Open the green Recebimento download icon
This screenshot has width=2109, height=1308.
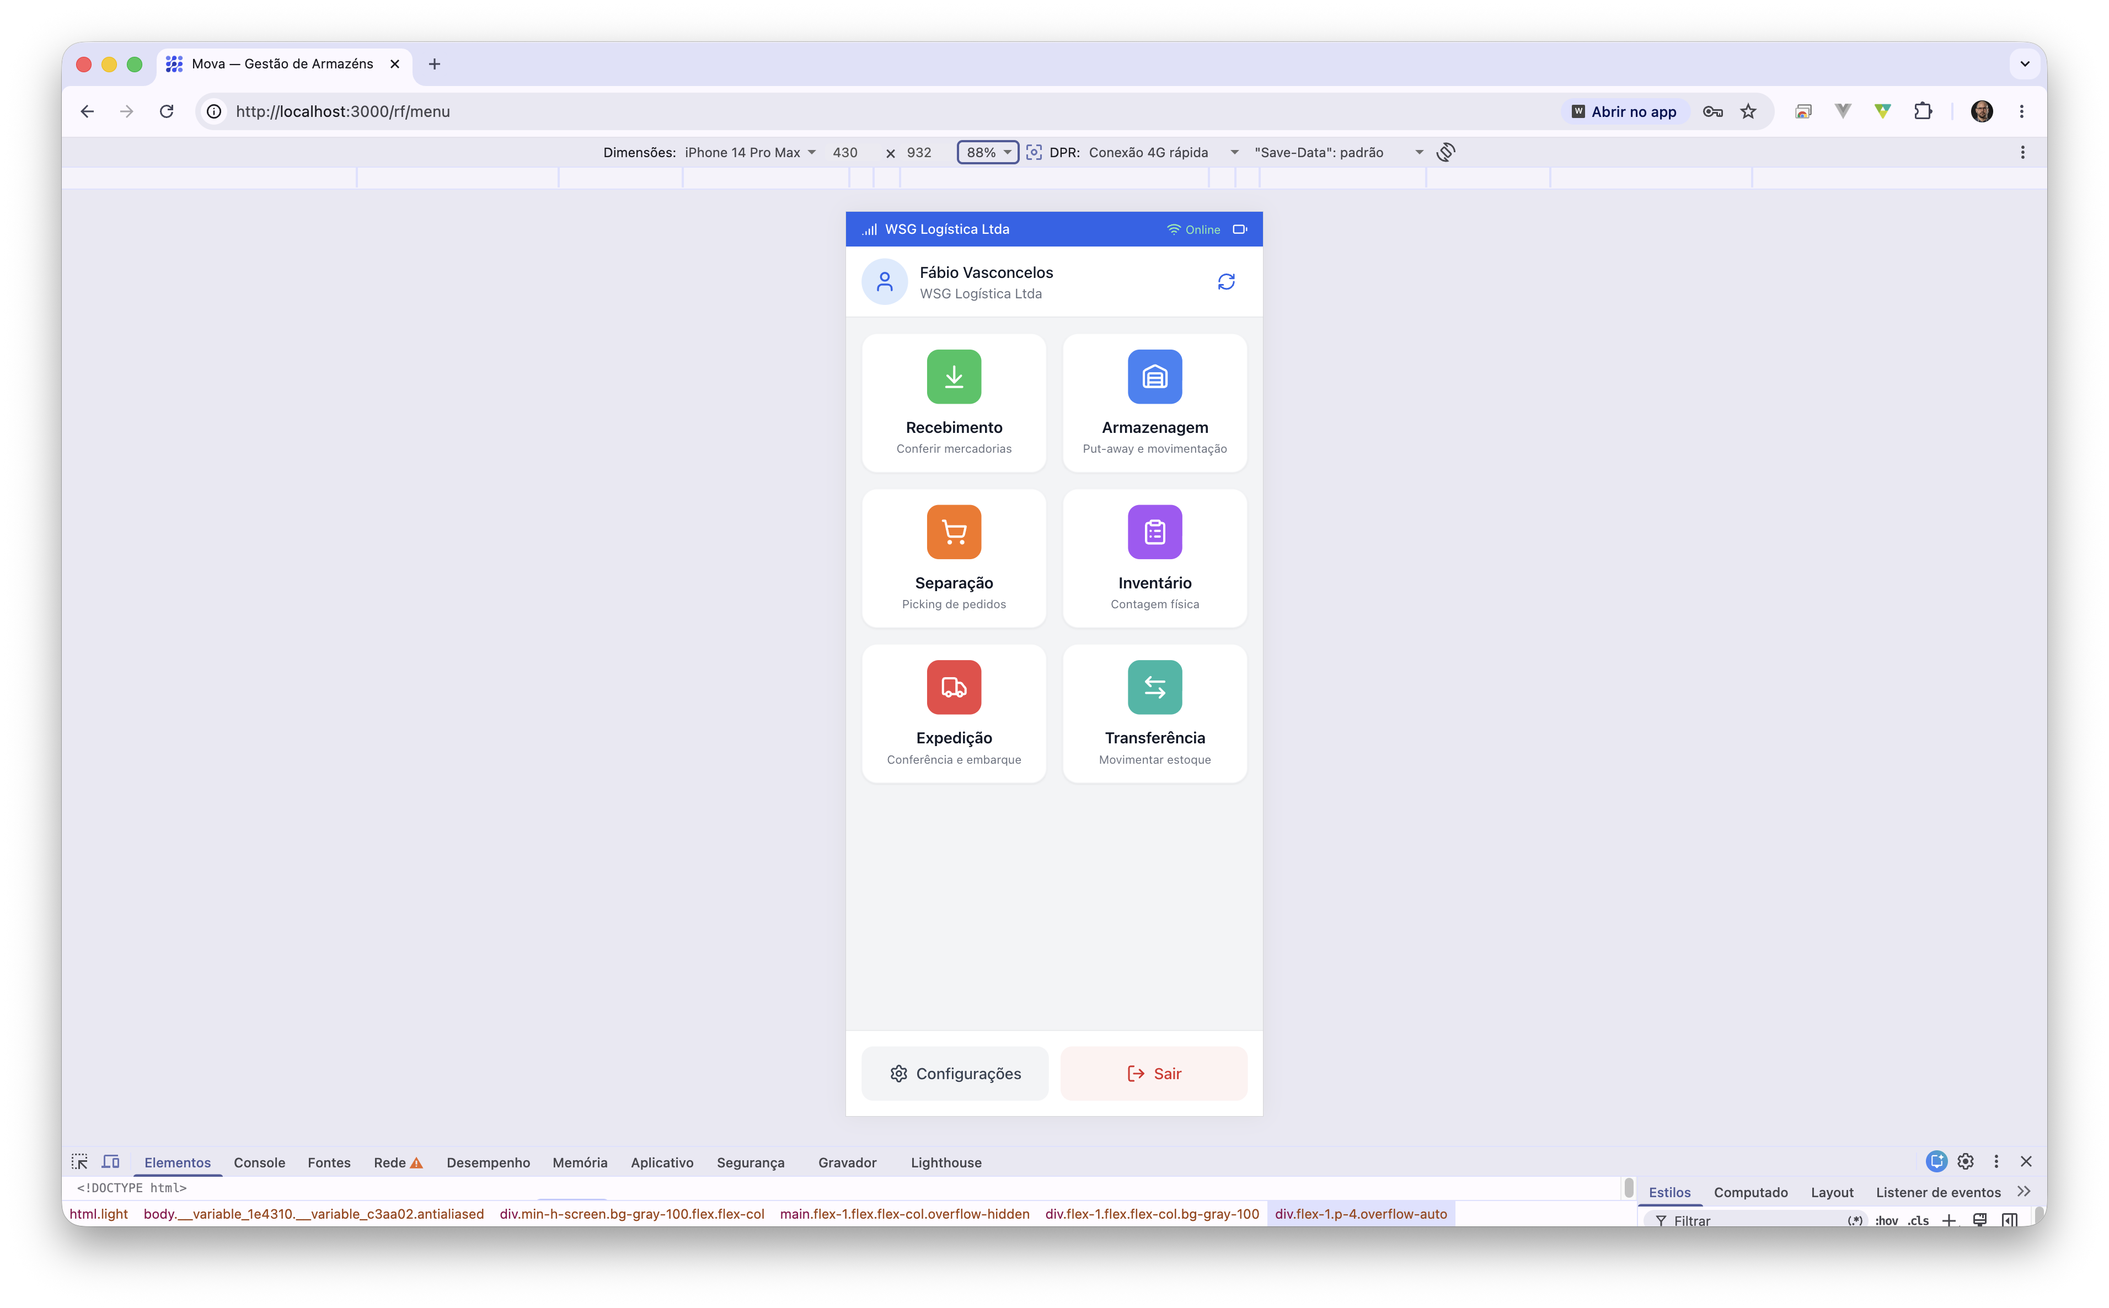click(x=953, y=376)
